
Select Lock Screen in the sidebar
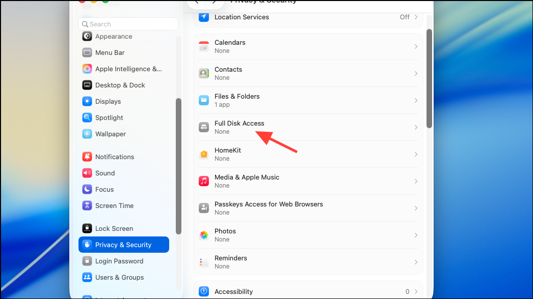pyautogui.click(x=124, y=228)
